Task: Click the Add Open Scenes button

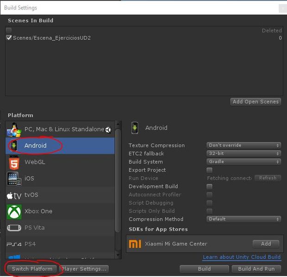Action: [x=256, y=102]
